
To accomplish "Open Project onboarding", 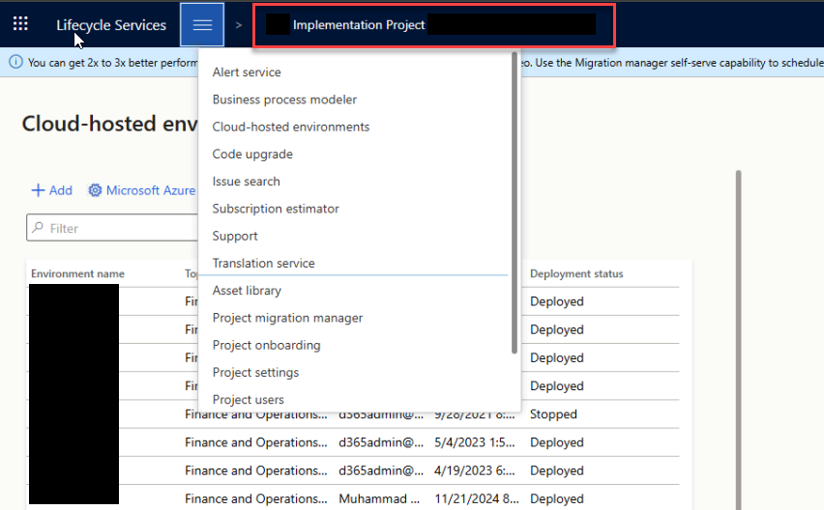I will click(x=266, y=345).
